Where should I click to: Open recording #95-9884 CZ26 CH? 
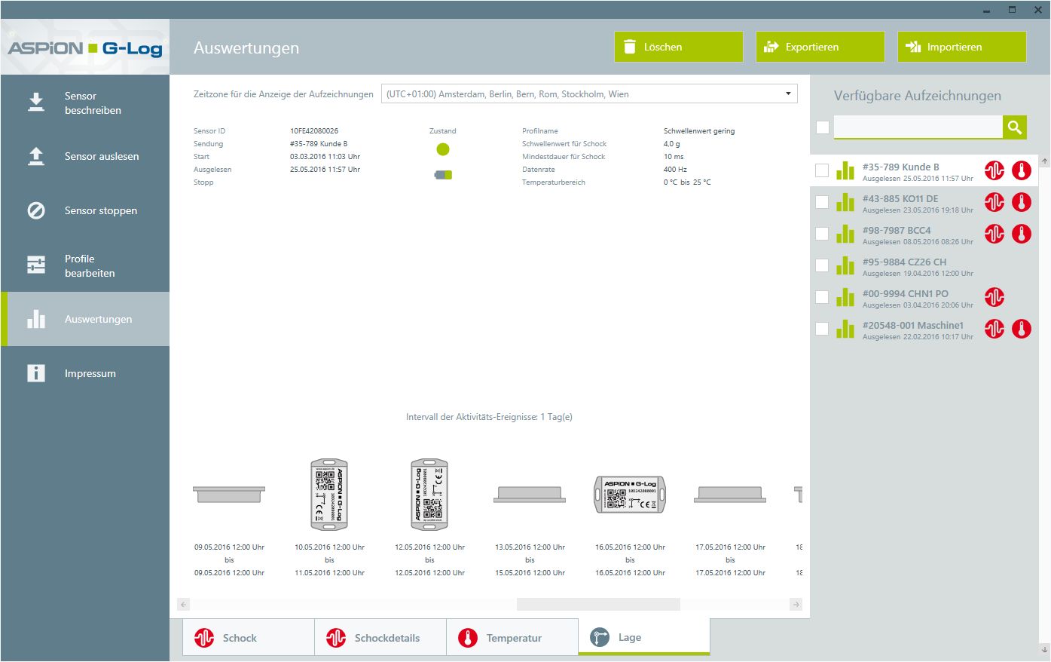click(x=924, y=265)
